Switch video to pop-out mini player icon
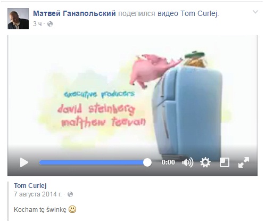The width and height of the screenshot is (265, 222). [x=225, y=162]
